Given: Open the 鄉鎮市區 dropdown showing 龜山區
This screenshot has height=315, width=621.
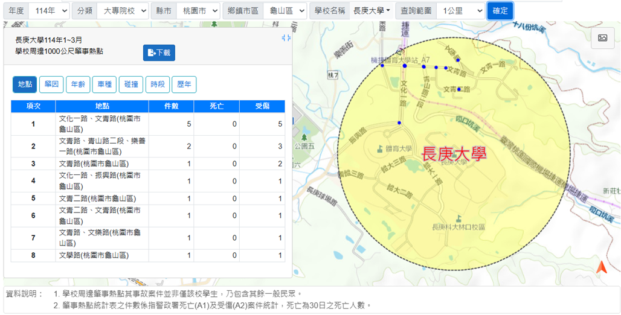Looking at the screenshot, I should pyautogui.click(x=285, y=11).
